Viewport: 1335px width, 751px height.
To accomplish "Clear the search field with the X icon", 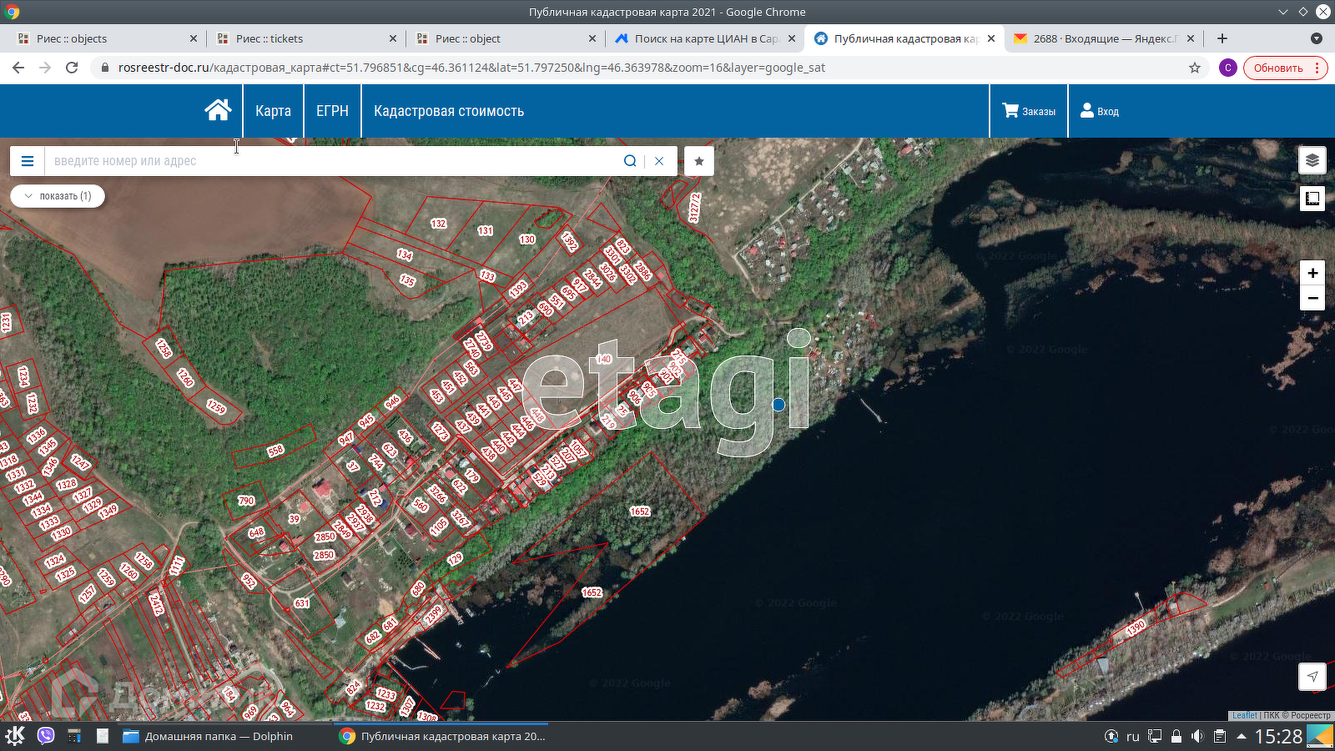I will [659, 161].
